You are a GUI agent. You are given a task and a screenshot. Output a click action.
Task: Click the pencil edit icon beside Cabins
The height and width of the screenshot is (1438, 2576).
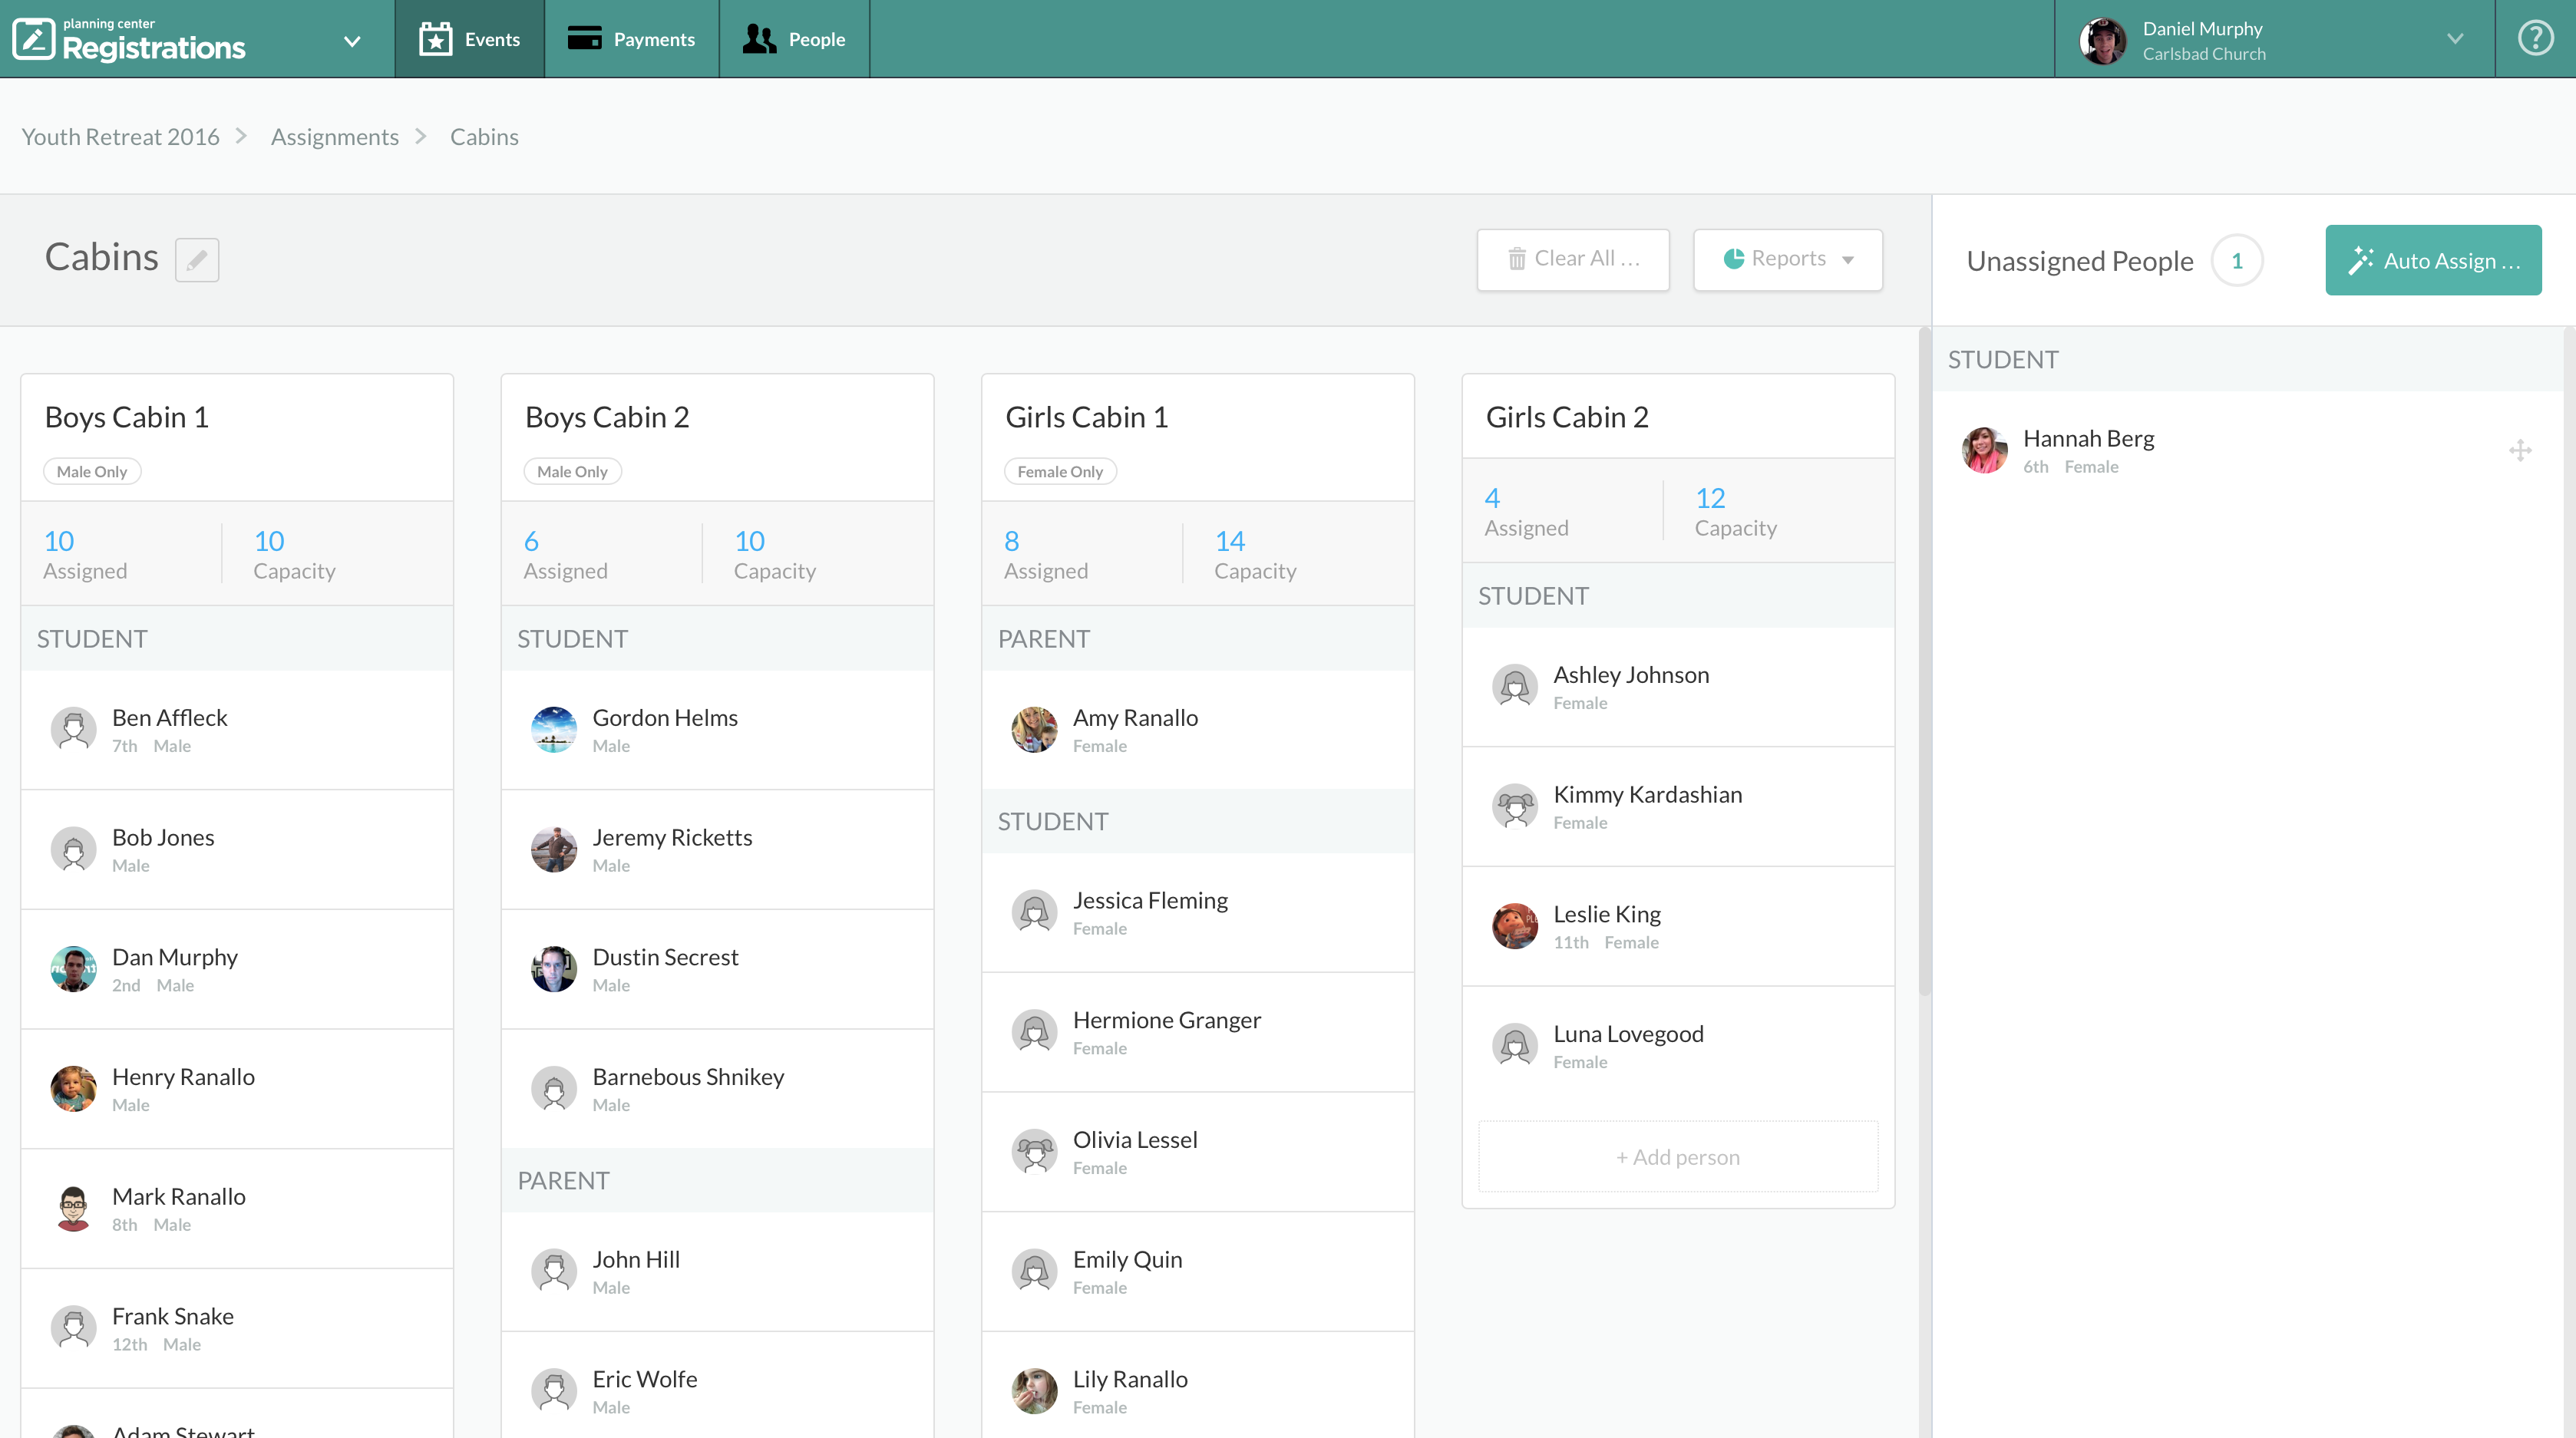click(197, 260)
